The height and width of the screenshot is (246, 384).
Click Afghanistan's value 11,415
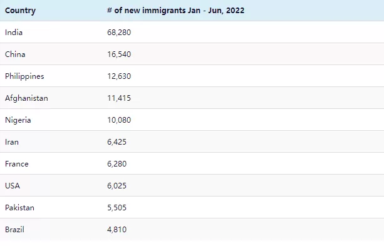coord(119,98)
